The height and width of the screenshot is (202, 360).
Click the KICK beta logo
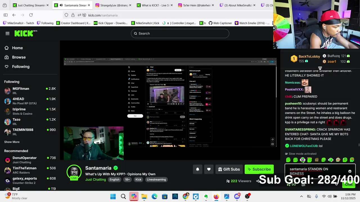point(26,33)
